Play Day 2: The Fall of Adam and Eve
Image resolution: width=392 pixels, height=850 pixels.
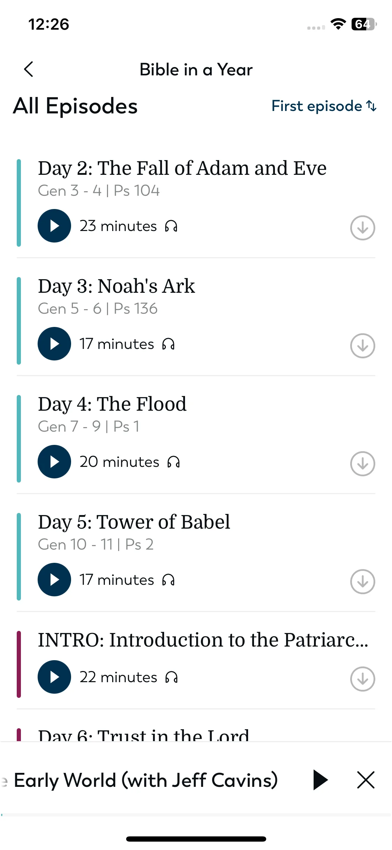(54, 226)
